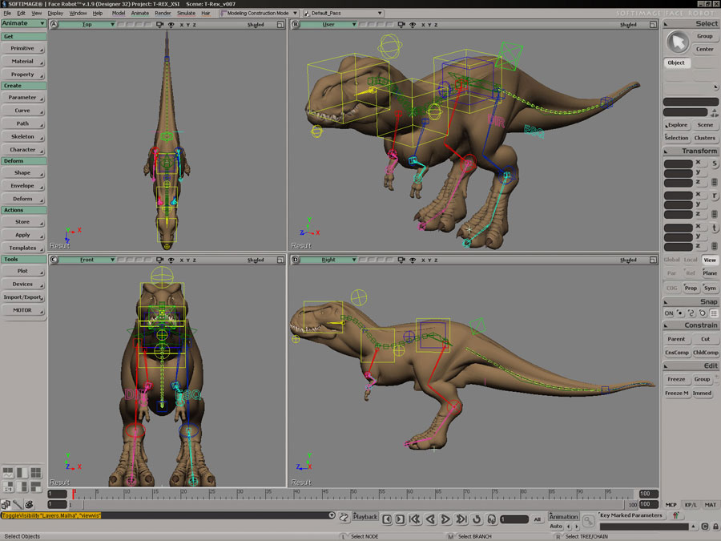Click the Parent constrain button

pos(676,339)
